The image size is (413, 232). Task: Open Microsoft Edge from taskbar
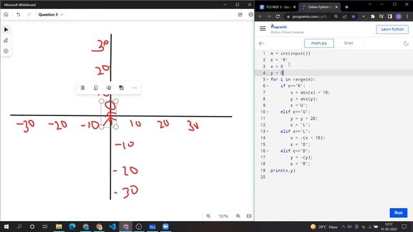tap(72, 226)
